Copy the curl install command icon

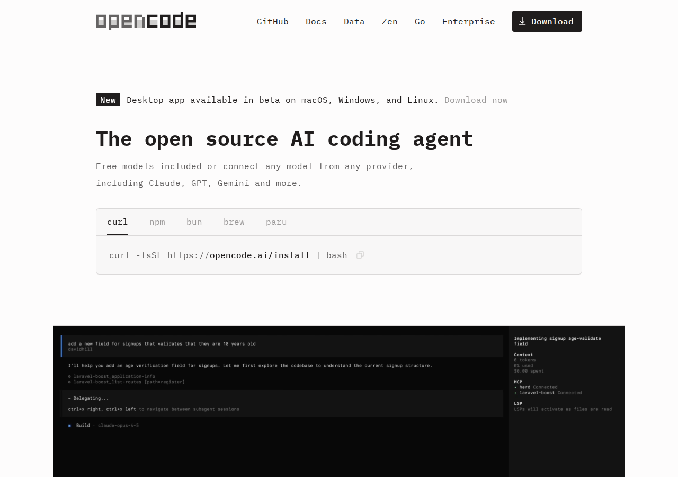[x=360, y=255]
